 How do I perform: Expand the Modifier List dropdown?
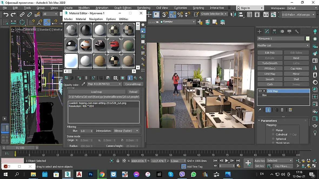tap(283, 45)
